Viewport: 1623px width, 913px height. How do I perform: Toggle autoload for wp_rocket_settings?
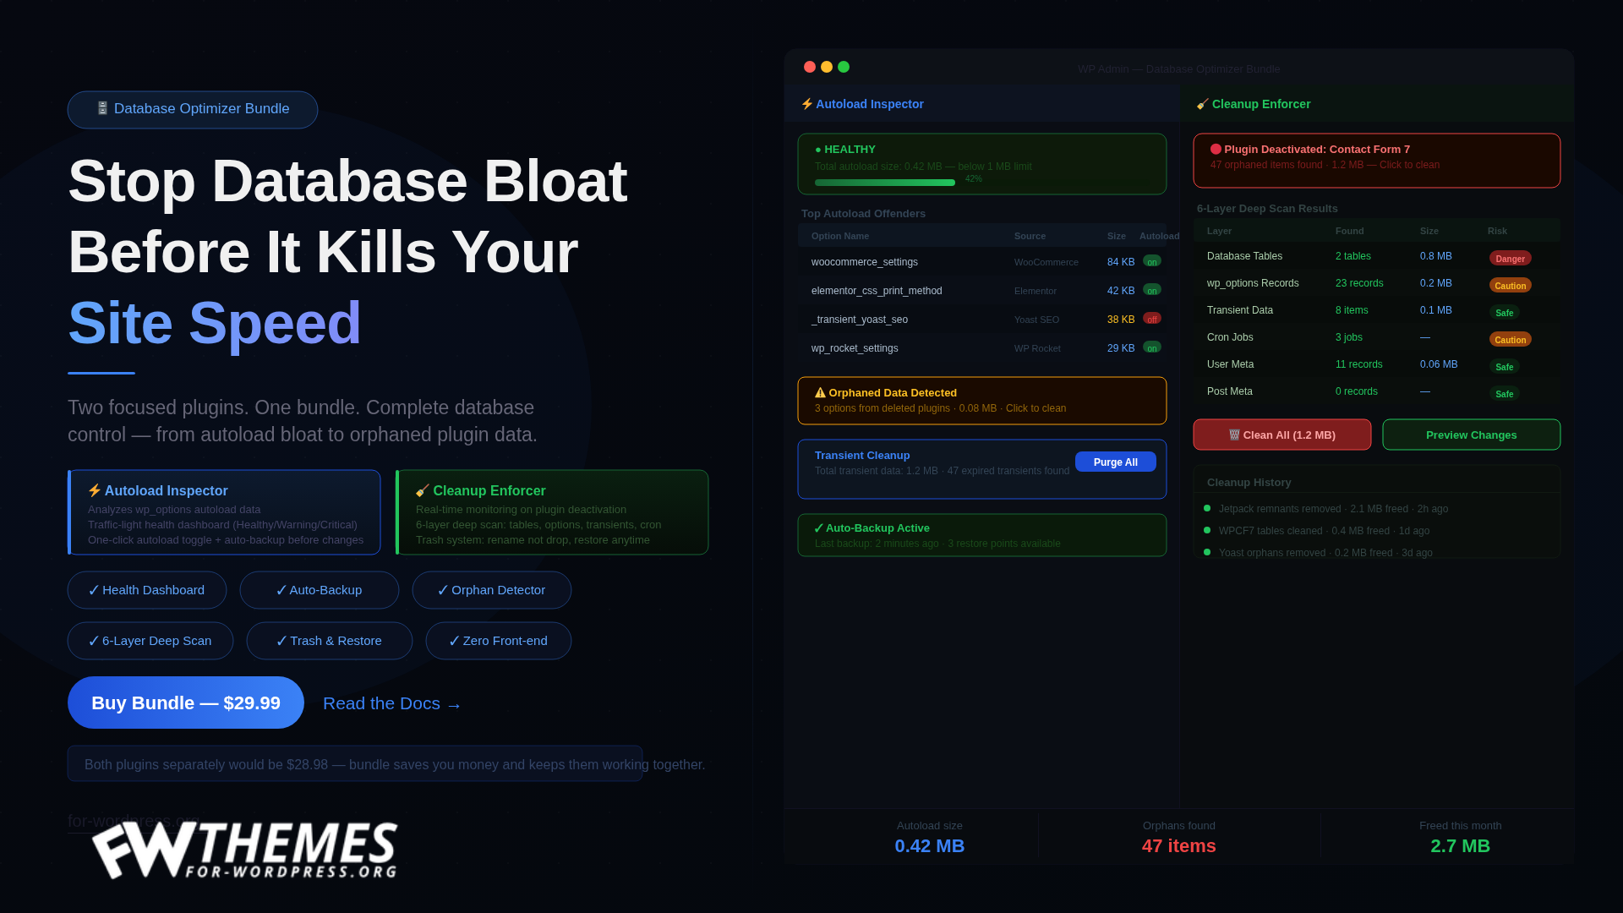1151,347
